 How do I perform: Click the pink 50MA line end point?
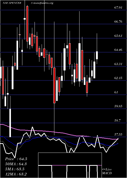(x=118, y=139)
